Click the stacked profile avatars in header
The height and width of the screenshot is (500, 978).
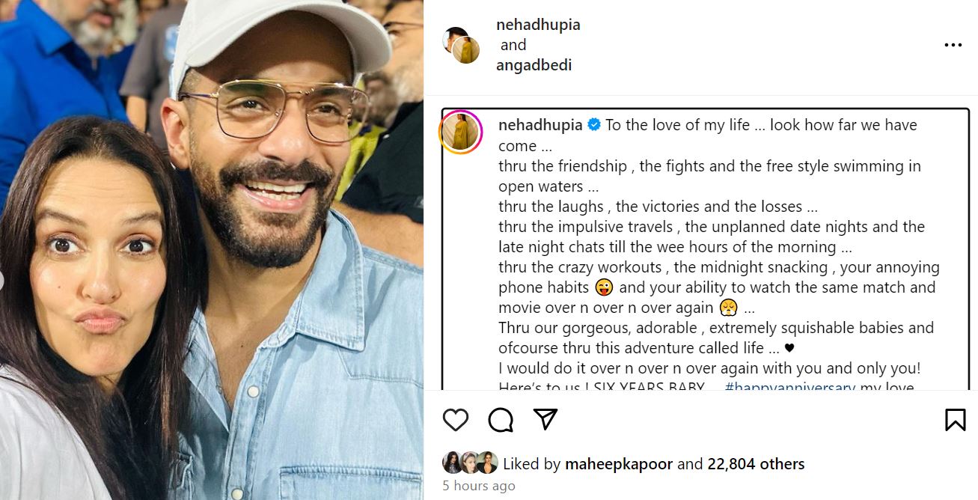coord(461,45)
